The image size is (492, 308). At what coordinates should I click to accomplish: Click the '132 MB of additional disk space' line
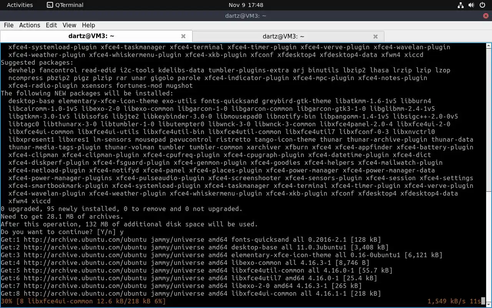coord(129,224)
